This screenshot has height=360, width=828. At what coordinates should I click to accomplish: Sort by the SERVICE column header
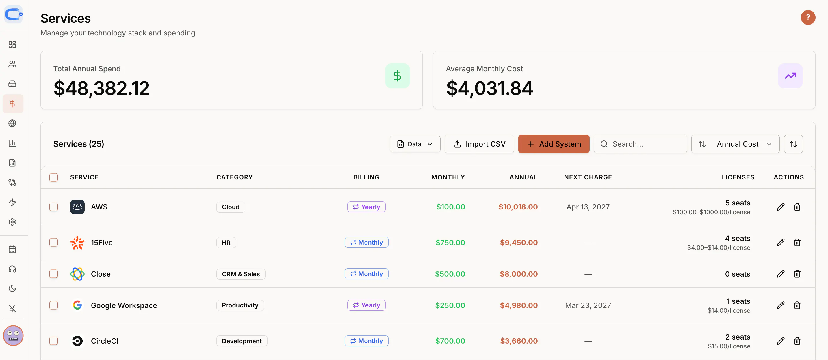[x=84, y=177]
